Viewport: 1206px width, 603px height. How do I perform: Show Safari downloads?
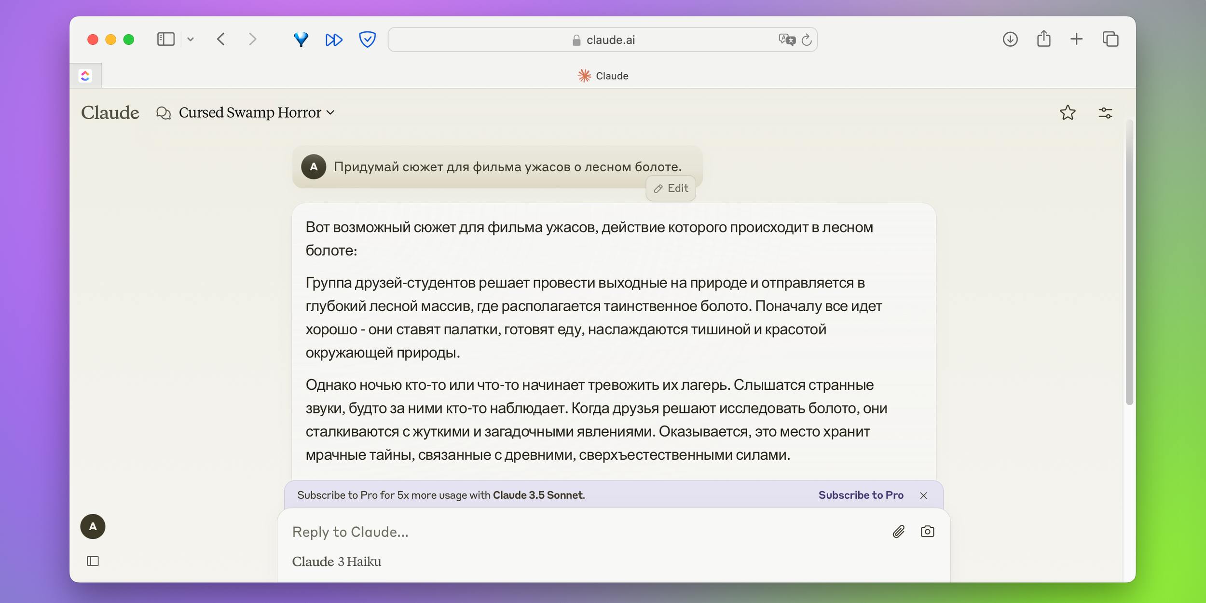[x=1010, y=40]
